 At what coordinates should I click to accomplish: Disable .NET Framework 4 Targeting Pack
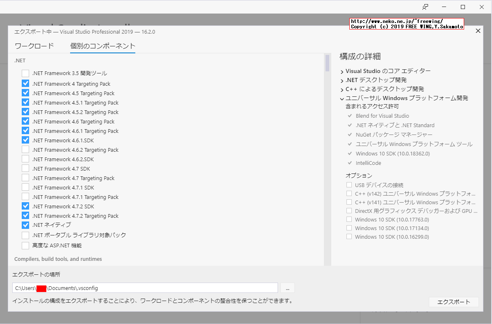click(25, 83)
